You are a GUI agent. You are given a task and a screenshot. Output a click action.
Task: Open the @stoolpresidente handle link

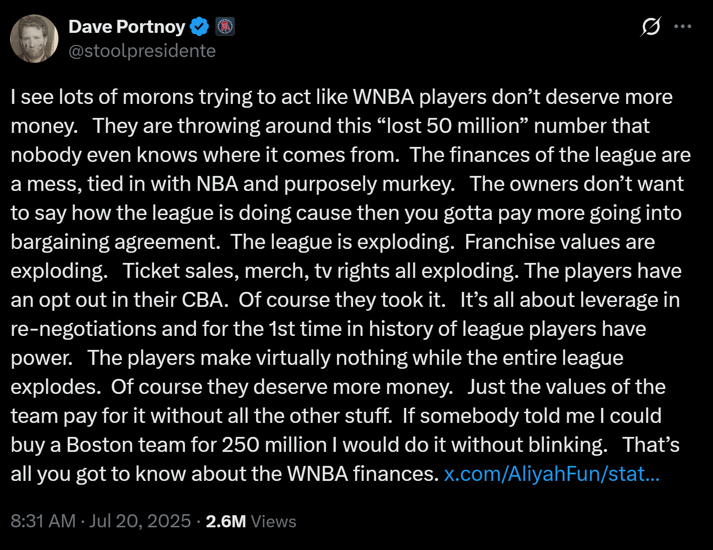(142, 51)
